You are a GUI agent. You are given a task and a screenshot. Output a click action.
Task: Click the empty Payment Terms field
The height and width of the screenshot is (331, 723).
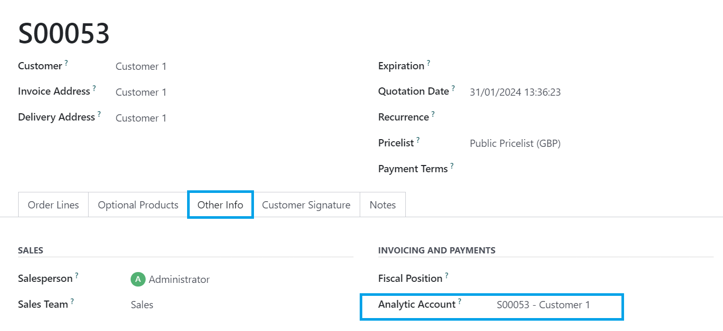(x=591, y=169)
